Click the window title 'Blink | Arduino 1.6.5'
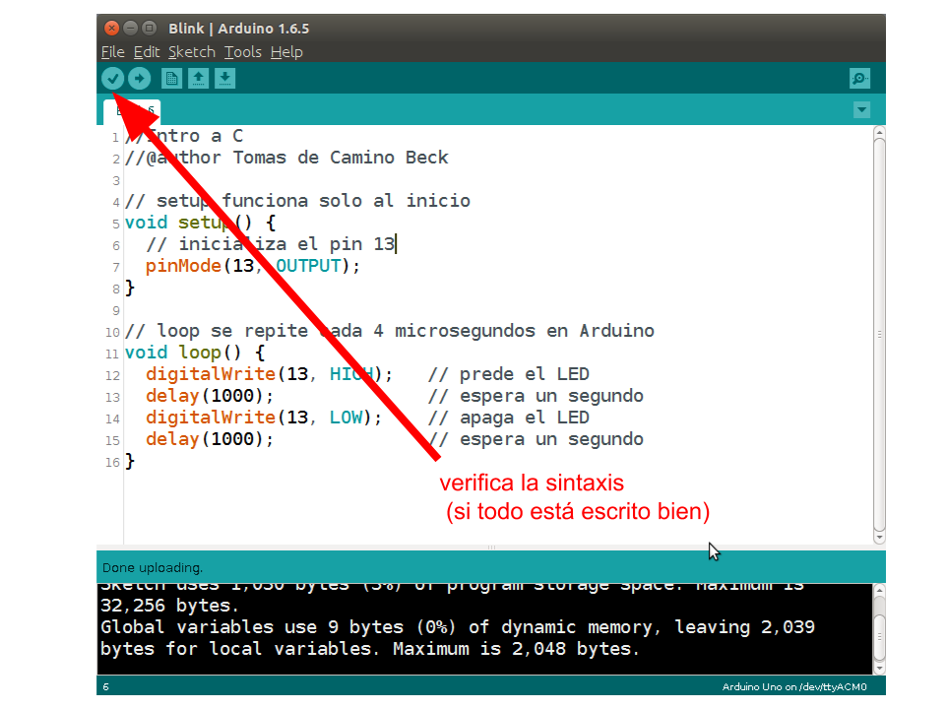Screen dimensions: 945x709 [238, 29]
